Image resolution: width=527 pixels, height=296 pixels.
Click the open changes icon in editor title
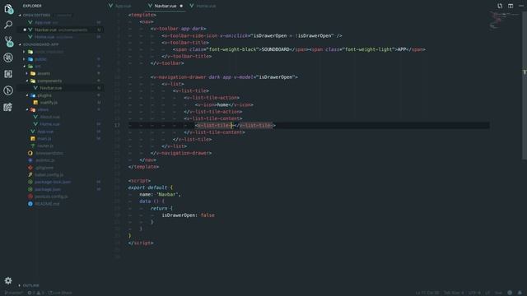tap(500, 6)
